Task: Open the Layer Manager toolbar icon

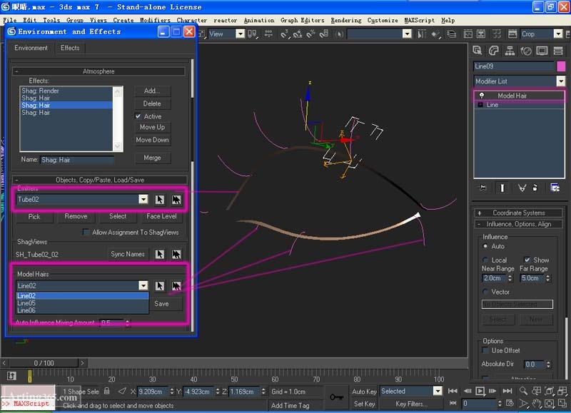Action: tap(452, 34)
